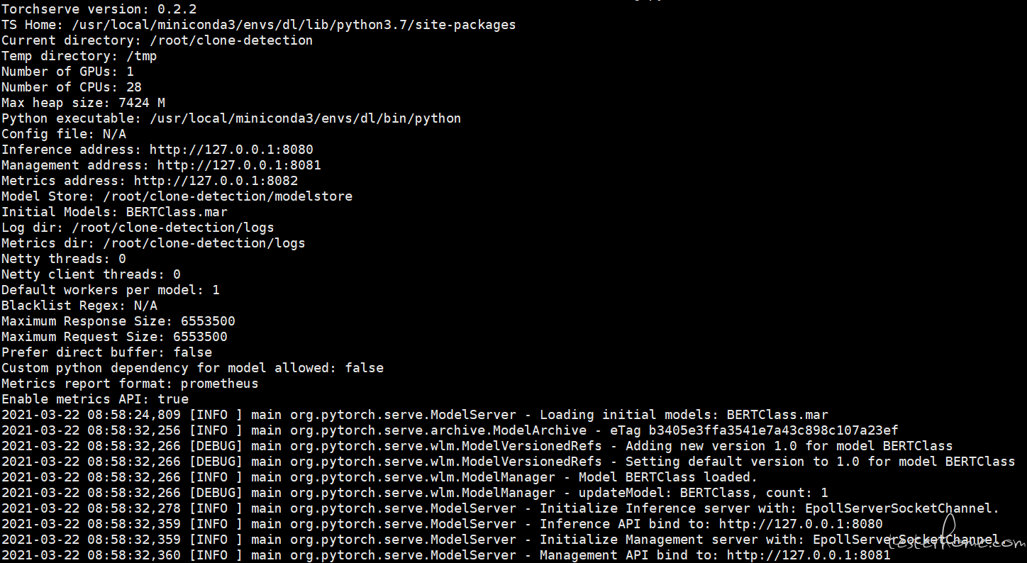Click the 'Model BERTClass loaded.' log message
Screen dimensions: 1027x563
pyautogui.click(x=668, y=477)
